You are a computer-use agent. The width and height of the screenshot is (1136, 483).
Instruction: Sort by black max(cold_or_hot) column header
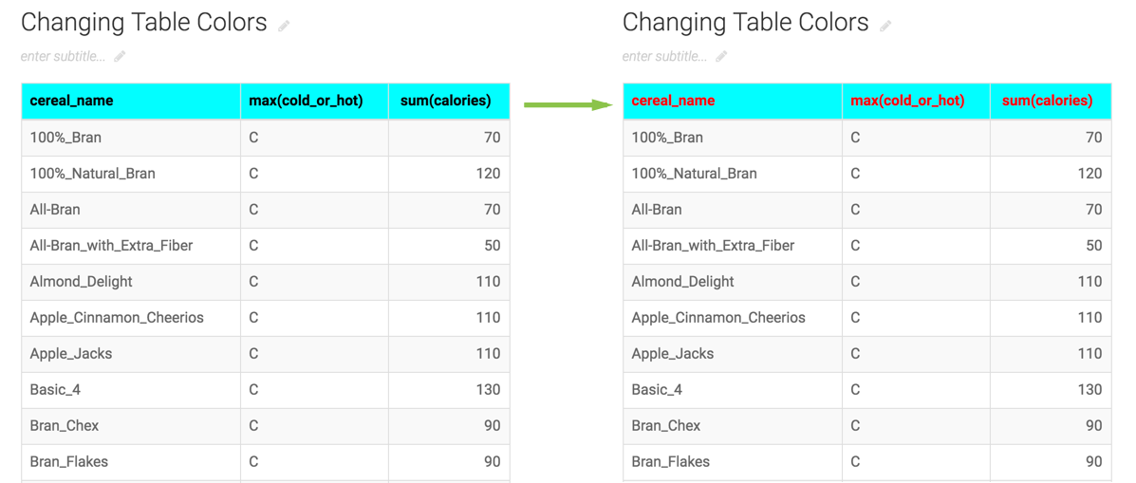(306, 101)
